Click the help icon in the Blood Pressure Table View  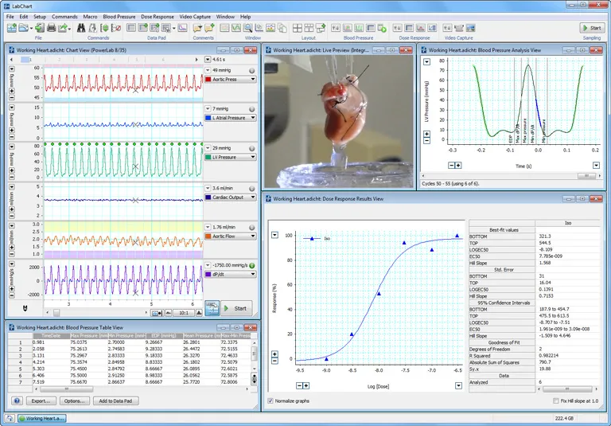click(18, 401)
